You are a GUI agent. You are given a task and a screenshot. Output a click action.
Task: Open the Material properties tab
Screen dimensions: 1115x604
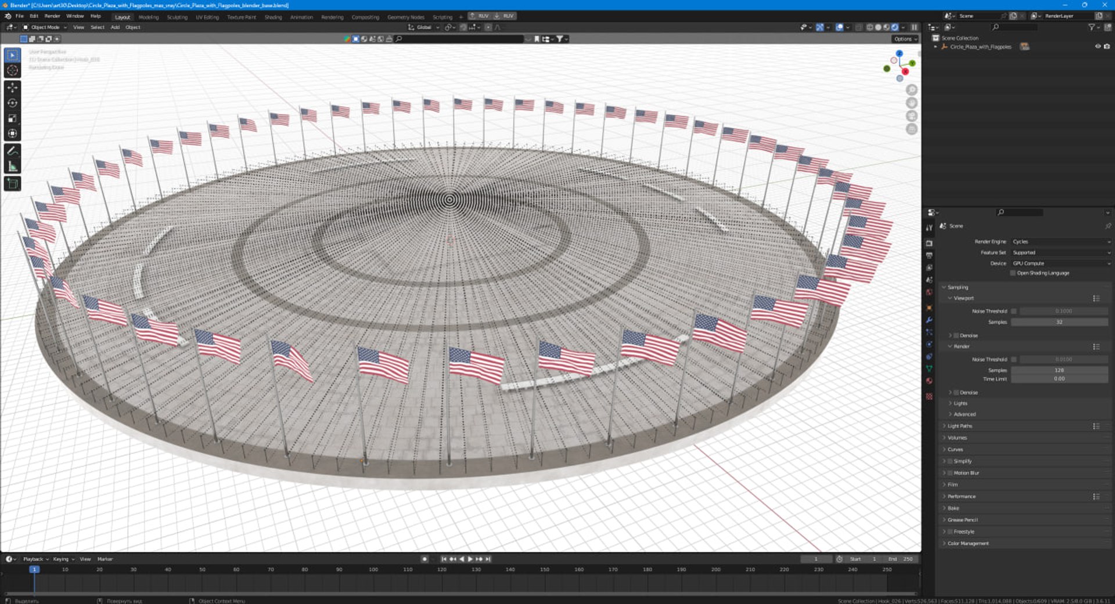pyautogui.click(x=929, y=381)
